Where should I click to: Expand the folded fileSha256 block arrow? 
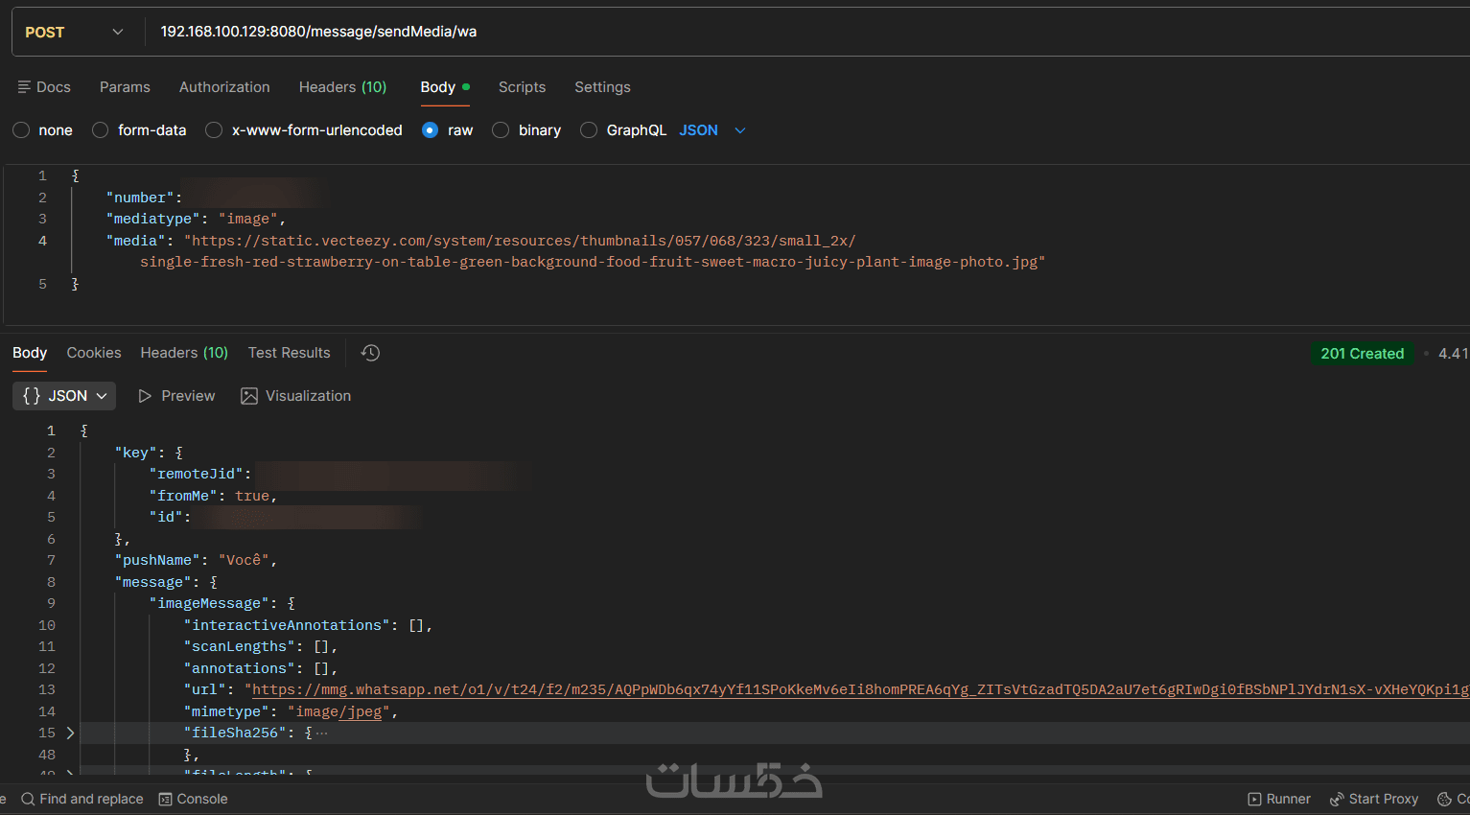[x=70, y=733]
